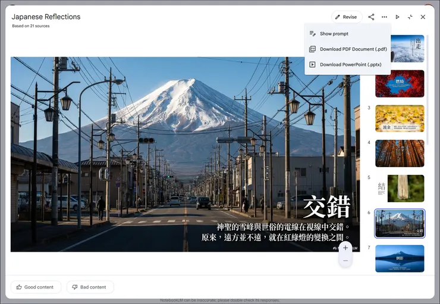Screen dimensions: 440x304
Task: Click the thumbnail panel scrollbar
Action: point(427,90)
